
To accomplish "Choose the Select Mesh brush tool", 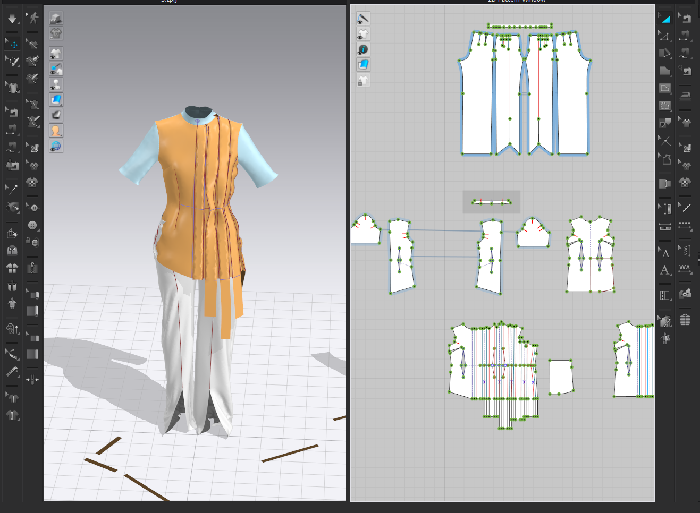I will click(x=12, y=62).
